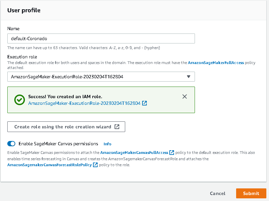Turn the blue permissions toggle to its off state
Viewport: 269px width, 201px height.
coord(11,144)
